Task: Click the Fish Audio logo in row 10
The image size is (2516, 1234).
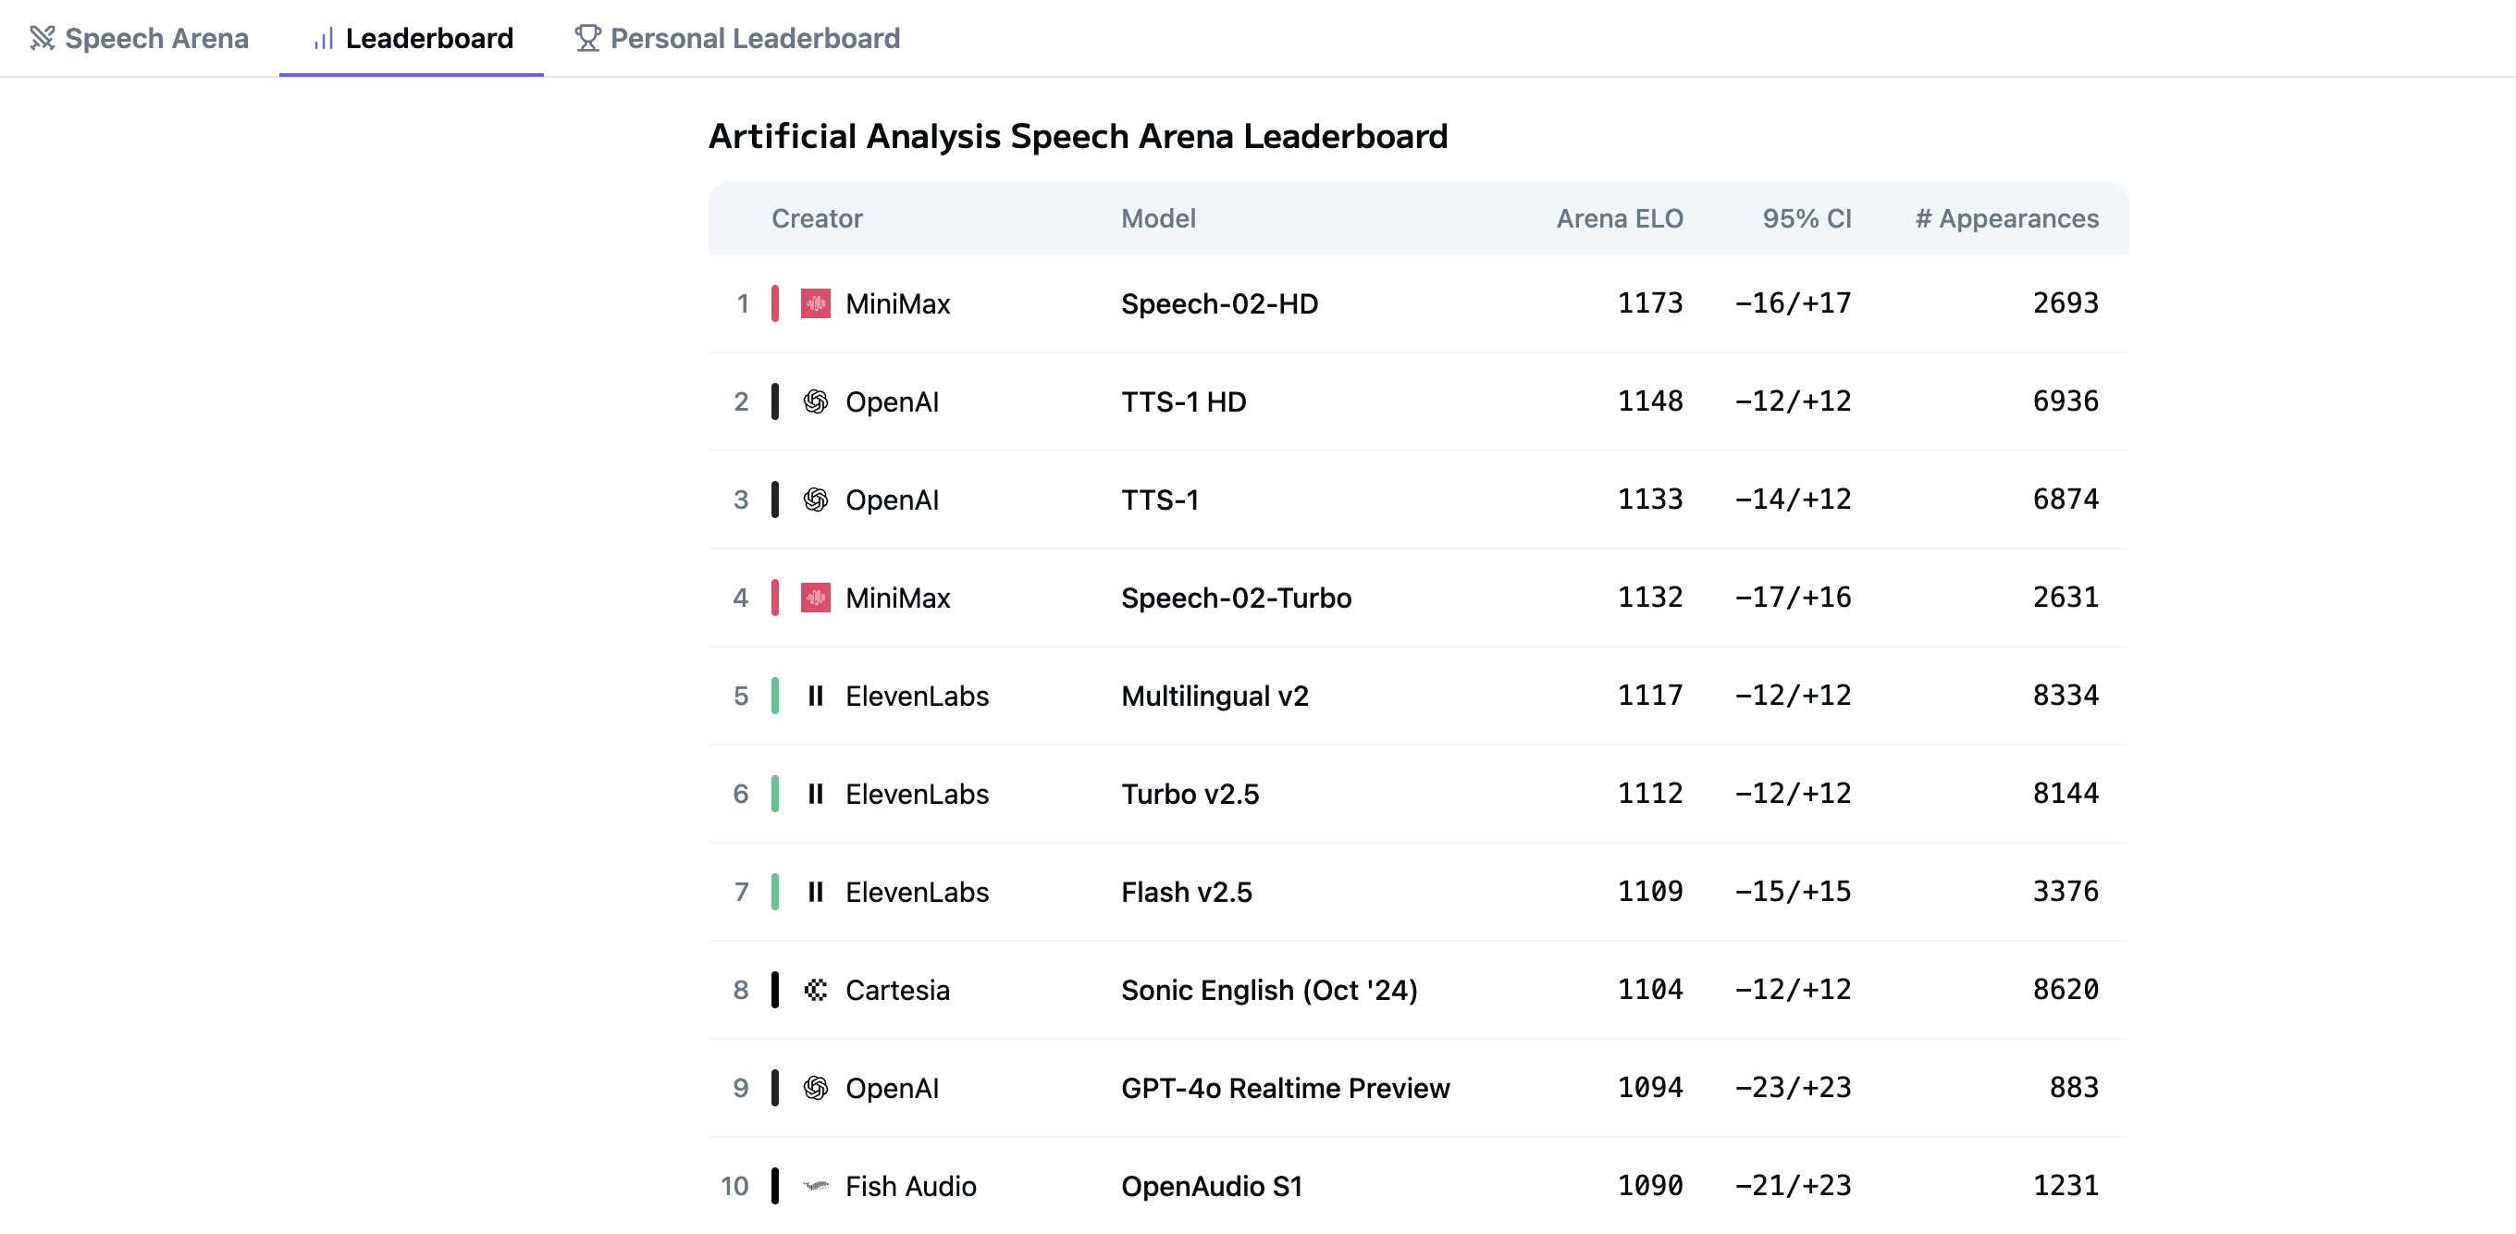Action: click(x=816, y=1186)
